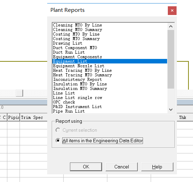The height and width of the screenshot is (182, 193).
Task: Click the horizontal scrollbar thumb in background window
Action: click(20, 93)
